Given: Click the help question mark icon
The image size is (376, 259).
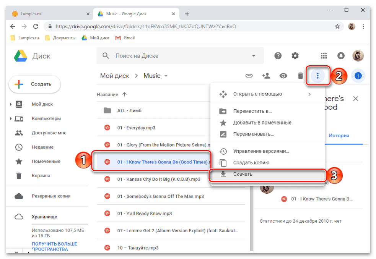Looking at the screenshot, I should 278,56.
